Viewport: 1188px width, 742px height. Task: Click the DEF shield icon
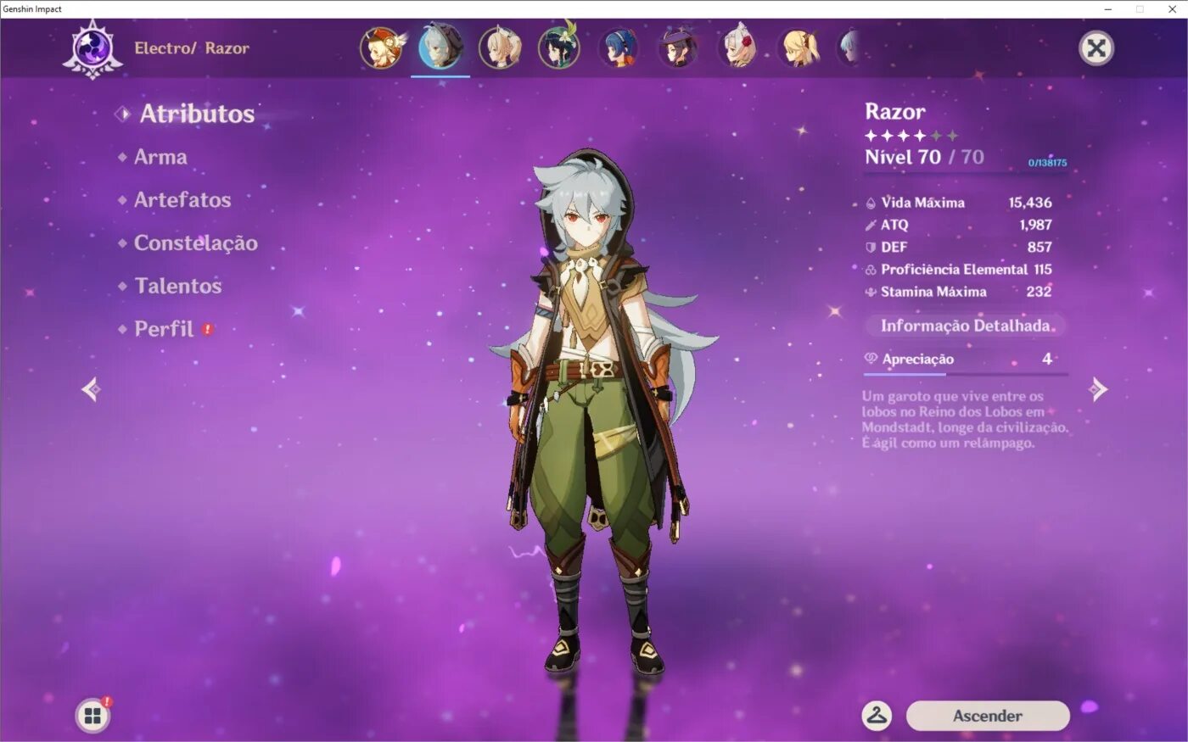[871, 248]
